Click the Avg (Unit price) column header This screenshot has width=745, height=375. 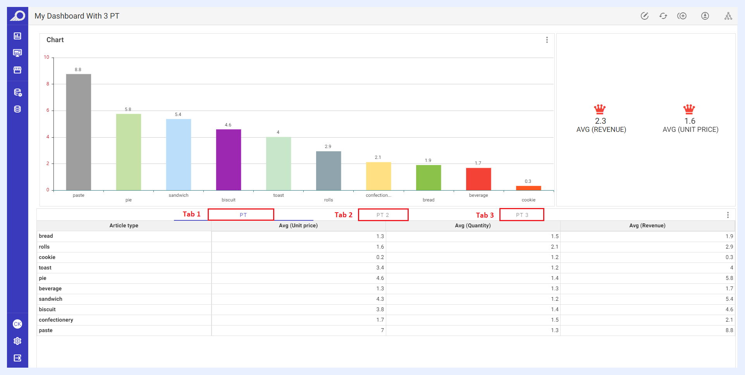click(298, 225)
